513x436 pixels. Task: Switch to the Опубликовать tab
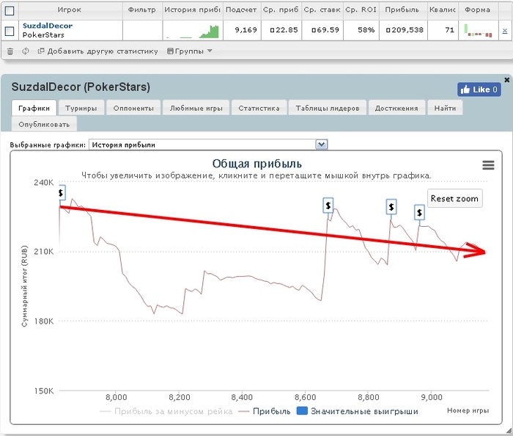coord(44,125)
